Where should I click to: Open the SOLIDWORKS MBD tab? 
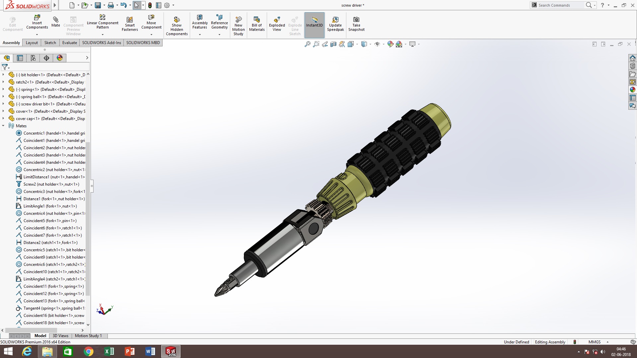point(143,43)
